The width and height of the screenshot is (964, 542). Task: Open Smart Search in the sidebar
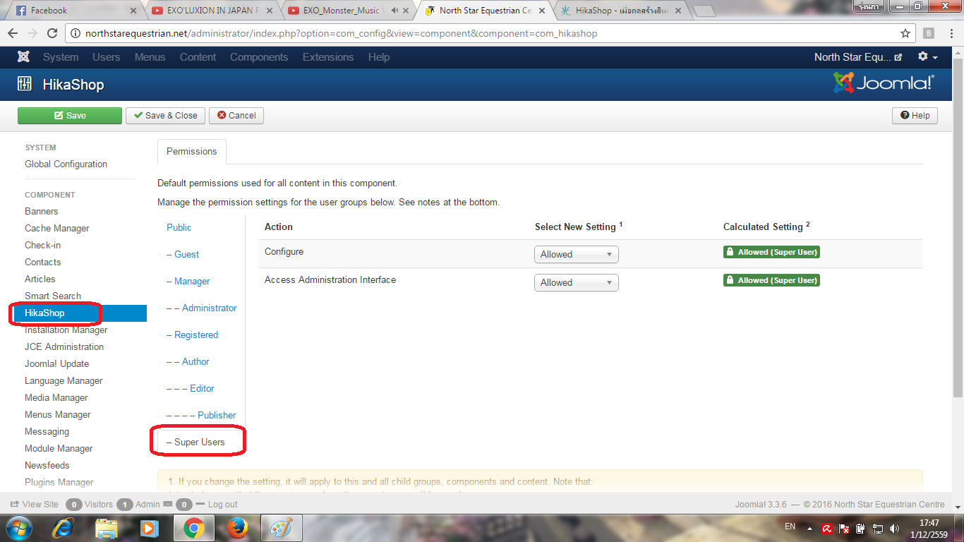[53, 296]
